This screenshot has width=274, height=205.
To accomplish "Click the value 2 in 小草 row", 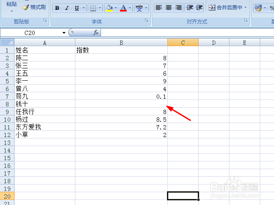I will point(121,135).
